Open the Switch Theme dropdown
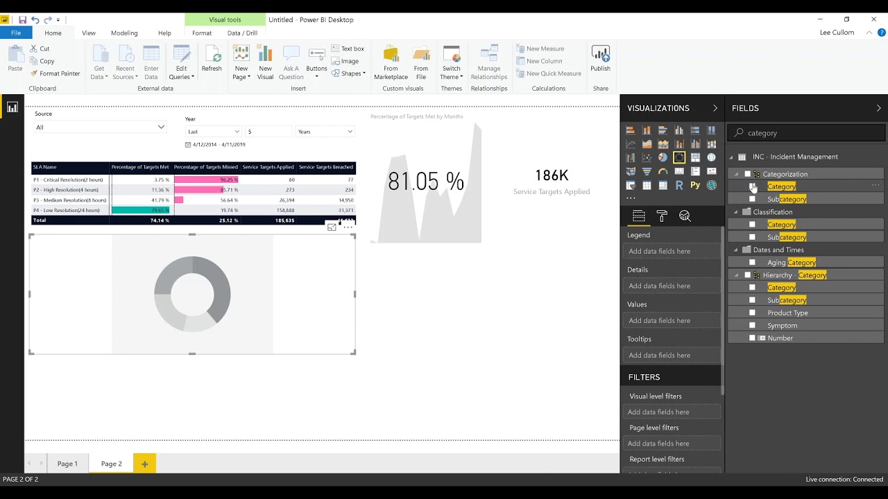The image size is (888, 499). 452,63
